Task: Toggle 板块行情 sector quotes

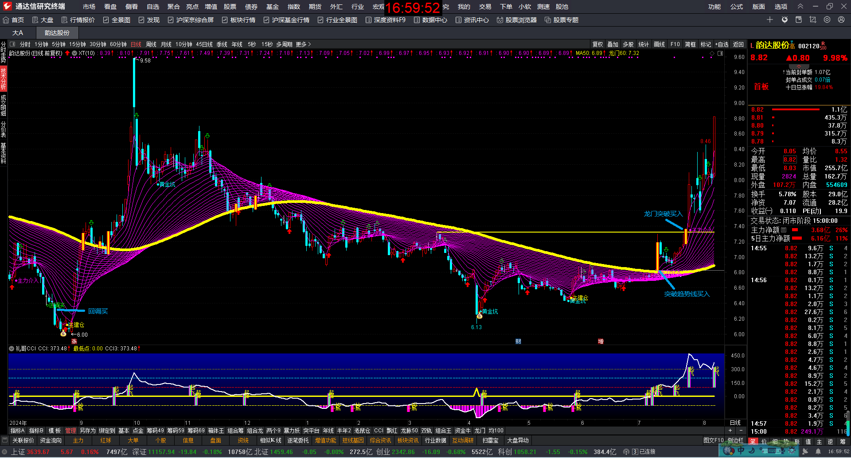Action: click(238, 20)
